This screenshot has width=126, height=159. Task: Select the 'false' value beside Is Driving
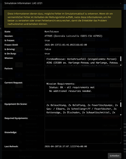point(48,49)
